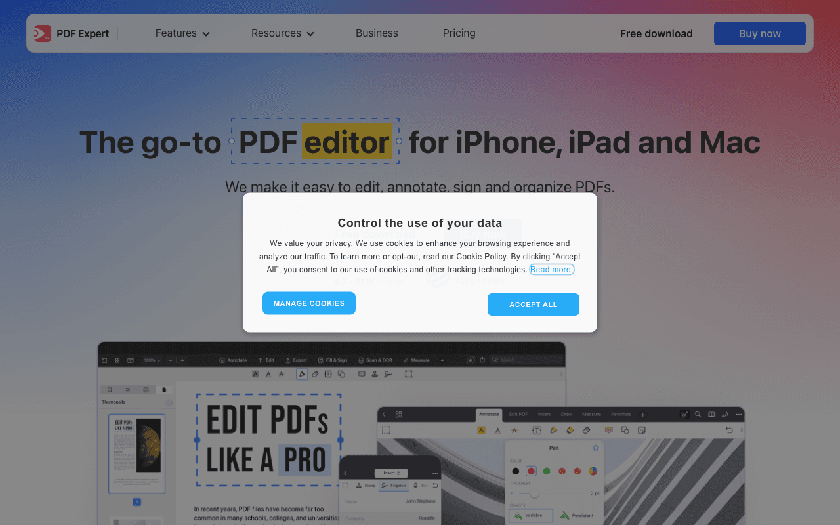Click the share icon in Mac app toolbar
Screen dimensions: 840x525
coord(482,360)
